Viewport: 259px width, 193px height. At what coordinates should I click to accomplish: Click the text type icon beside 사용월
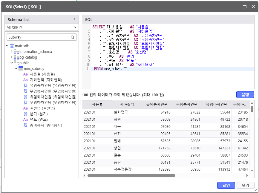pos(25,74)
